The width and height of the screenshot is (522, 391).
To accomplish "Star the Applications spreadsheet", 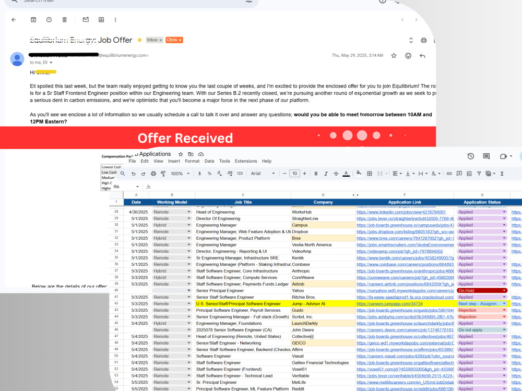I will (181, 154).
